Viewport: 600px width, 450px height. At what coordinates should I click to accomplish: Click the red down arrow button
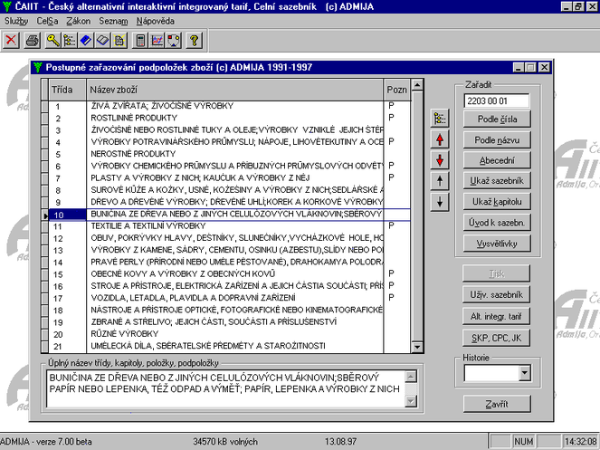pos(441,159)
